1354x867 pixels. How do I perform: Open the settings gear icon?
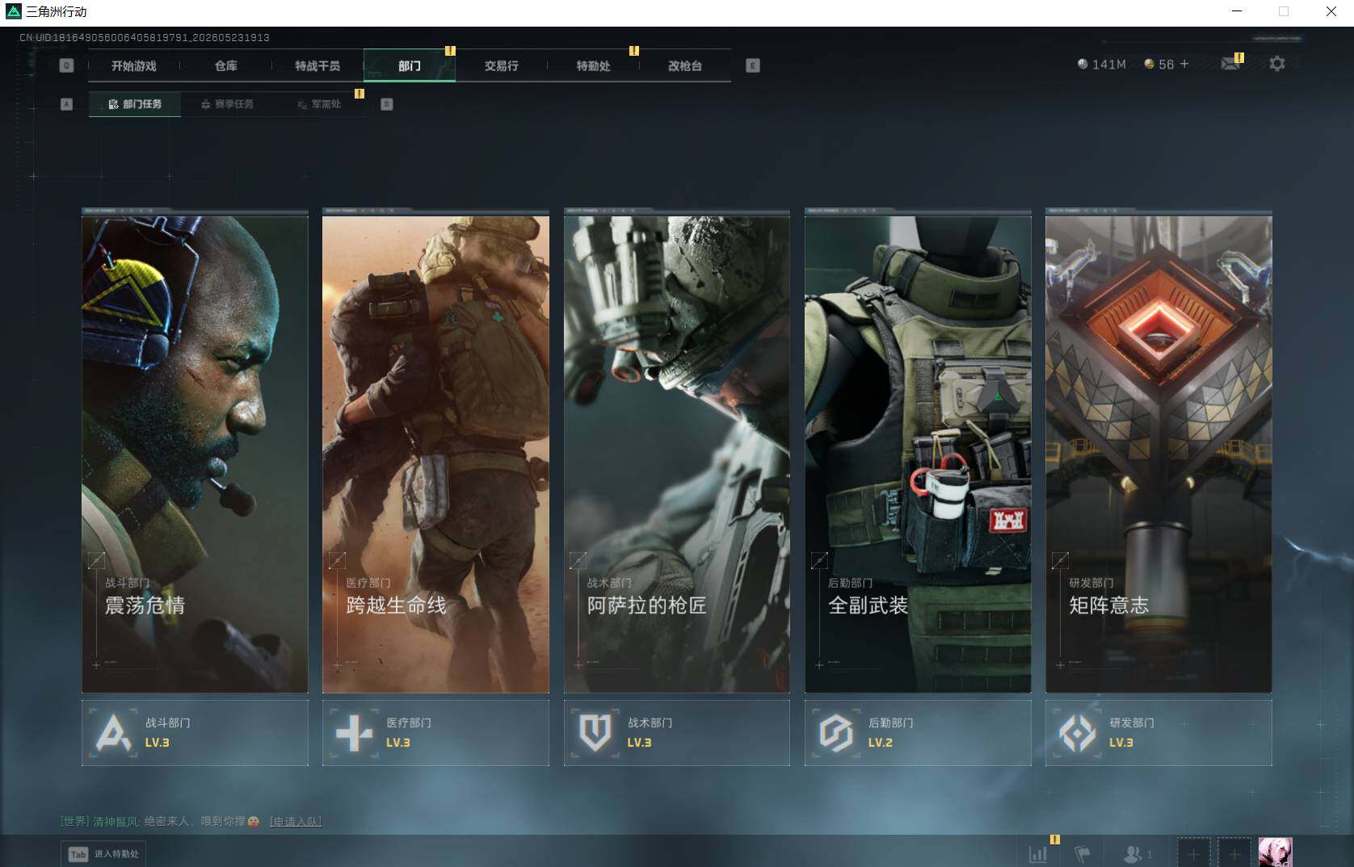click(x=1277, y=63)
